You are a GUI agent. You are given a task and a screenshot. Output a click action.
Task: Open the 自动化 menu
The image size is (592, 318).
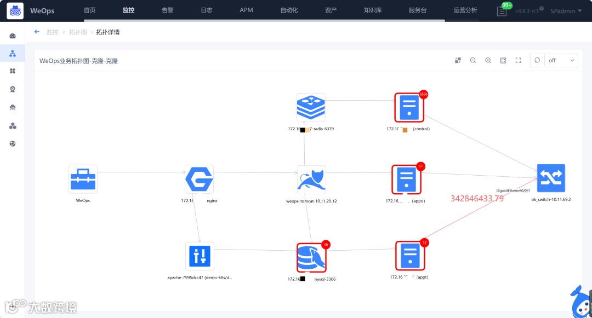(289, 10)
